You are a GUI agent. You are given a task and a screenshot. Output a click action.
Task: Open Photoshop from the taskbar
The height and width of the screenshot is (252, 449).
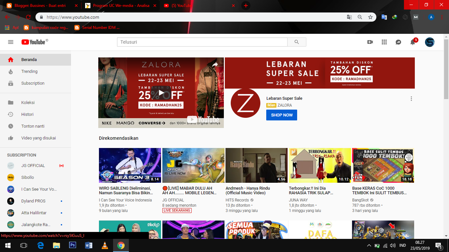pyautogui.click(x=73, y=245)
